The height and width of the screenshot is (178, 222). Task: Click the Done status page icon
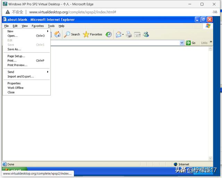pos(5,164)
